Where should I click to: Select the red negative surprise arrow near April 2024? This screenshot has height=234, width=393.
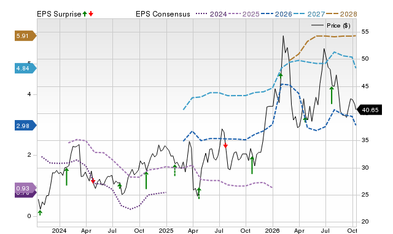tap(93, 181)
